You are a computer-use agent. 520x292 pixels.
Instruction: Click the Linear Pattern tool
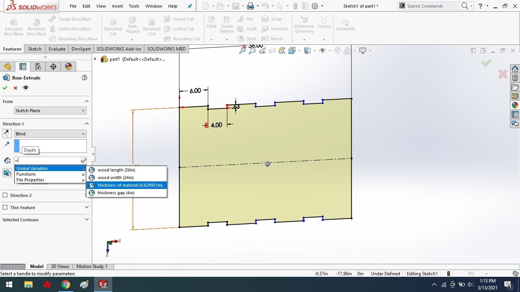pos(227,25)
